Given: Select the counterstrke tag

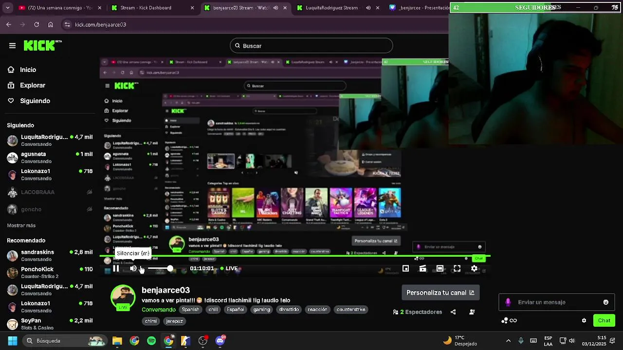Looking at the screenshot, I should [x=351, y=310].
